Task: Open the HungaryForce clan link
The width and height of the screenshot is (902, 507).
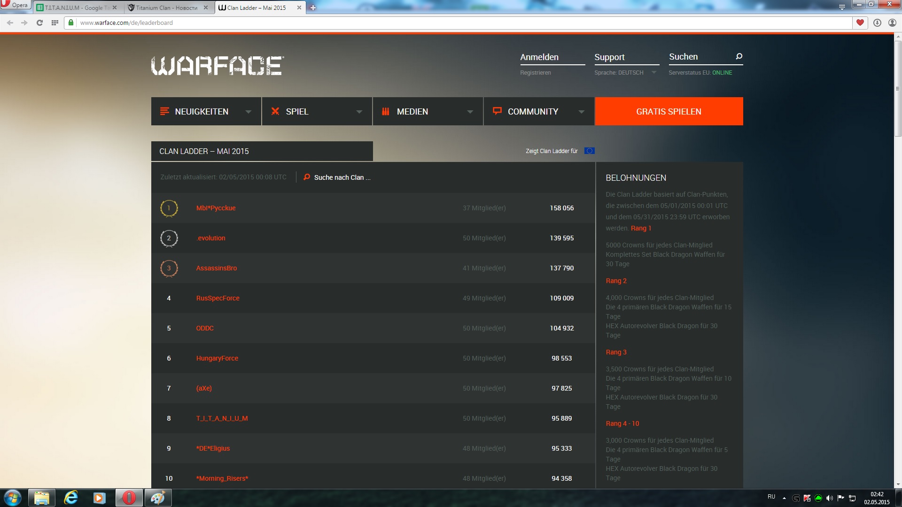Action: point(217,358)
